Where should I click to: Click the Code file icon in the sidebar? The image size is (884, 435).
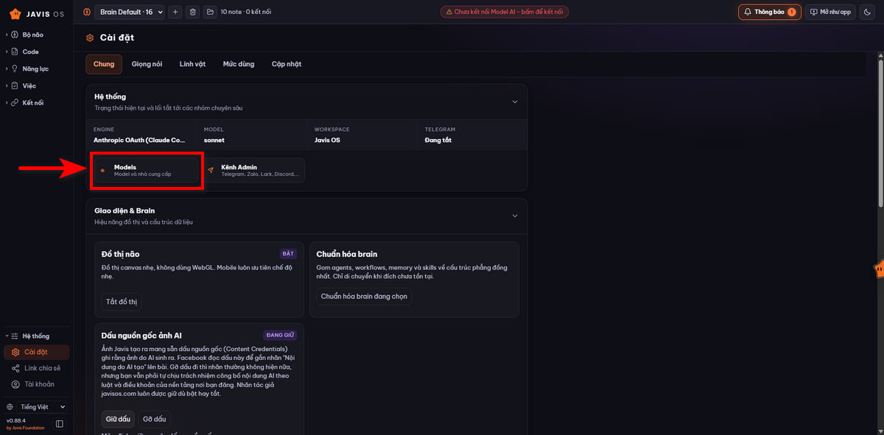point(15,52)
